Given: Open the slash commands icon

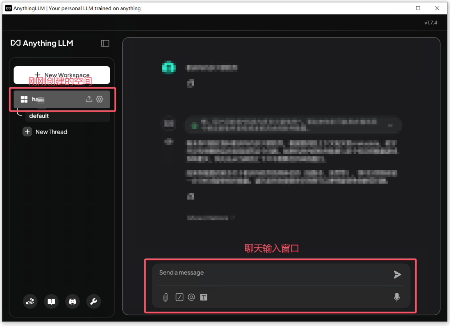Looking at the screenshot, I should point(179,297).
